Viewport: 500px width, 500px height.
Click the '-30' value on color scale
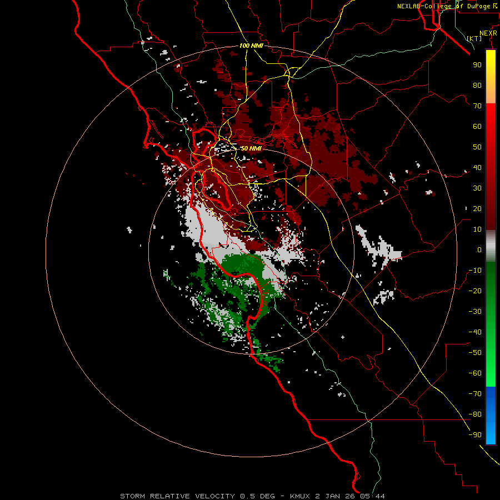point(475,312)
